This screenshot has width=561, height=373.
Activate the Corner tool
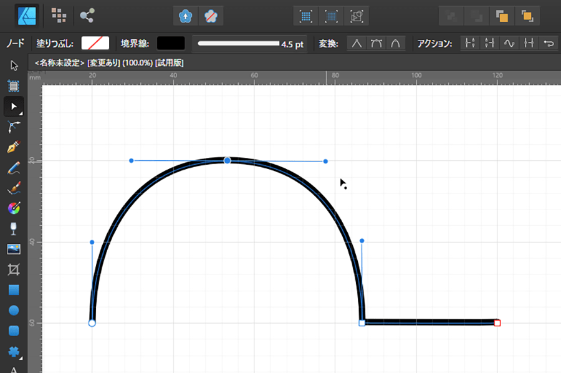14,127
